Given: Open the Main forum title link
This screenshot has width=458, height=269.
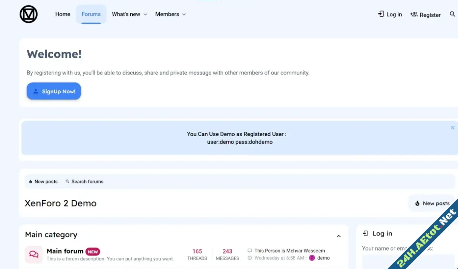Looking at the screenshot, I should point(65,251).
